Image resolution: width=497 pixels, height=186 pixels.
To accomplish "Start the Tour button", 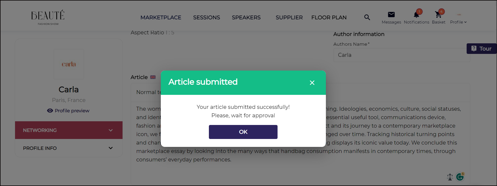I will pyautogui.click(x=482, y=49).
